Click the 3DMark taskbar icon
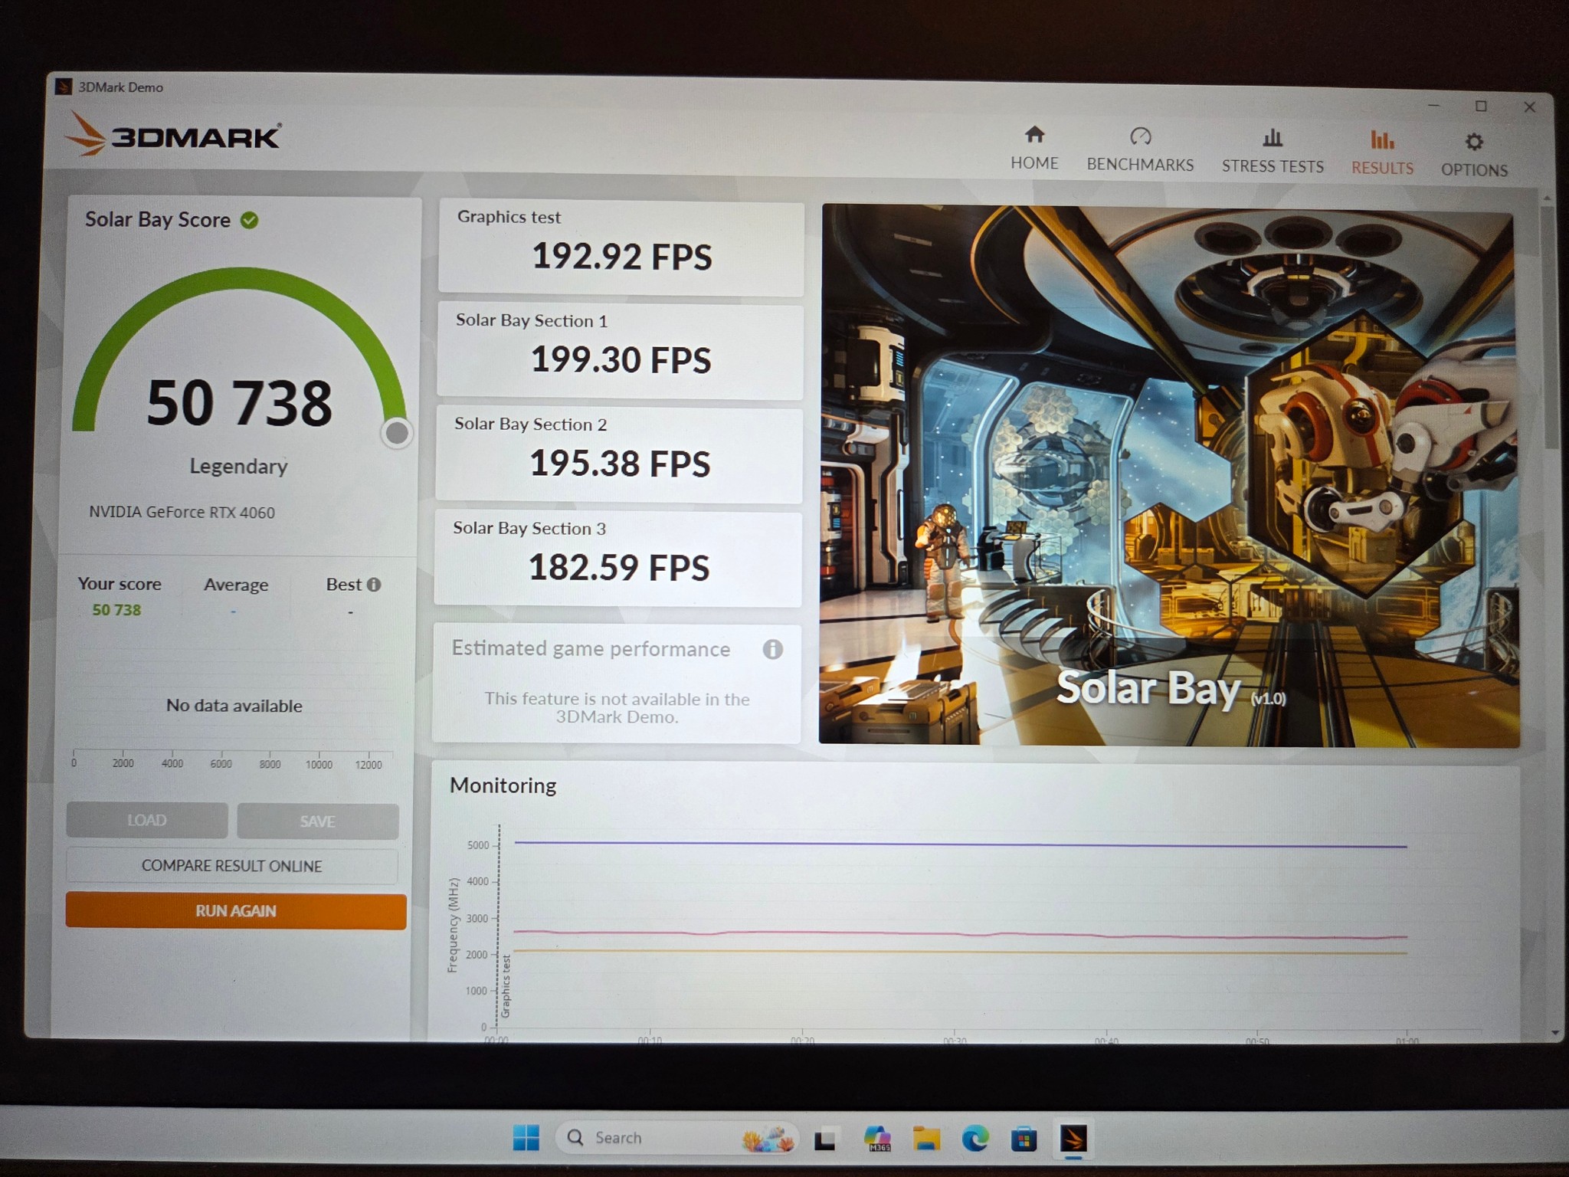The width and height of the screenshot is (1569, 1177). pyautogui.click(x=1073, y=1139)
